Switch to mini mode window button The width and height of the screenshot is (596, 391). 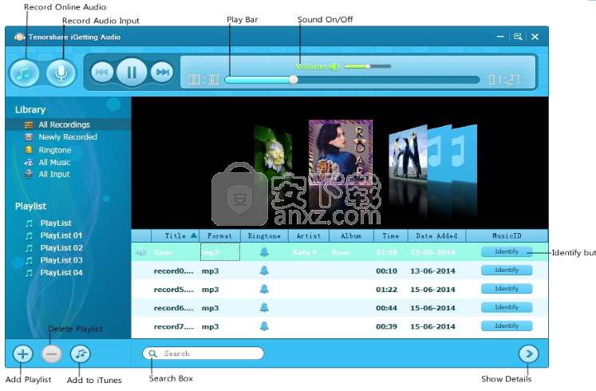click(x=518, y=37)
